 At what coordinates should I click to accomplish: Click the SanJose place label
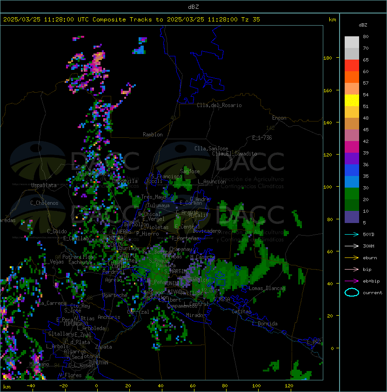point(190,171)
